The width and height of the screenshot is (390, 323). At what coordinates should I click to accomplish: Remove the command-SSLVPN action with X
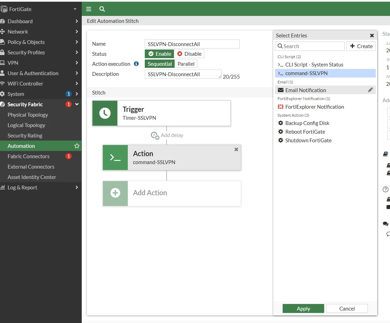pos(236,150)
